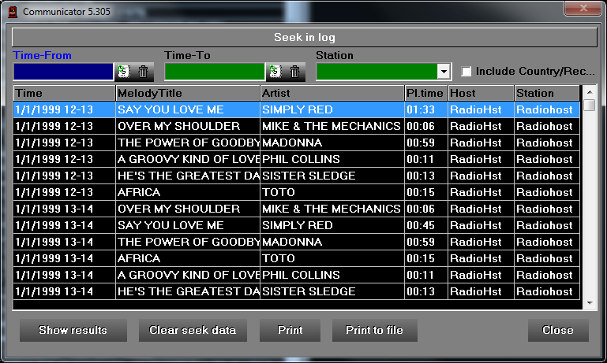Enable Include Country/Rec checkbox

coord(466,72)
